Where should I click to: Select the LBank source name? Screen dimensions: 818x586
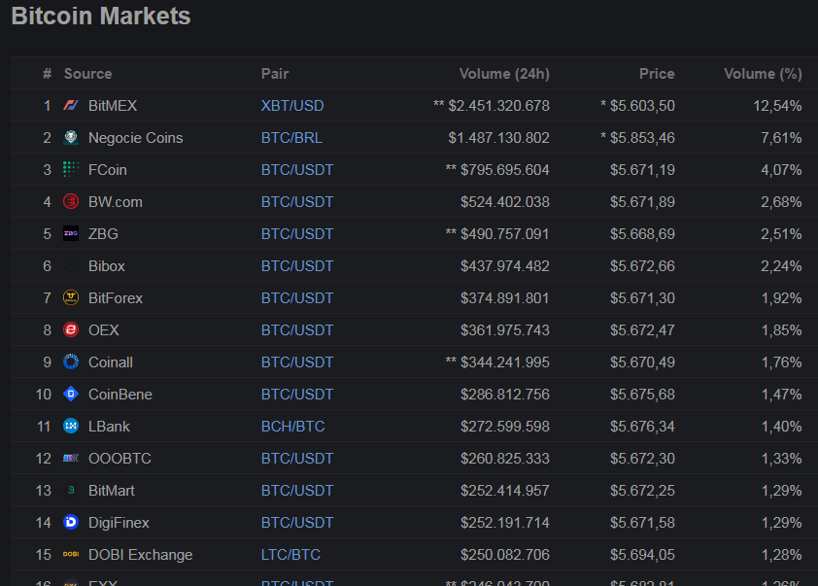point(109,427)
